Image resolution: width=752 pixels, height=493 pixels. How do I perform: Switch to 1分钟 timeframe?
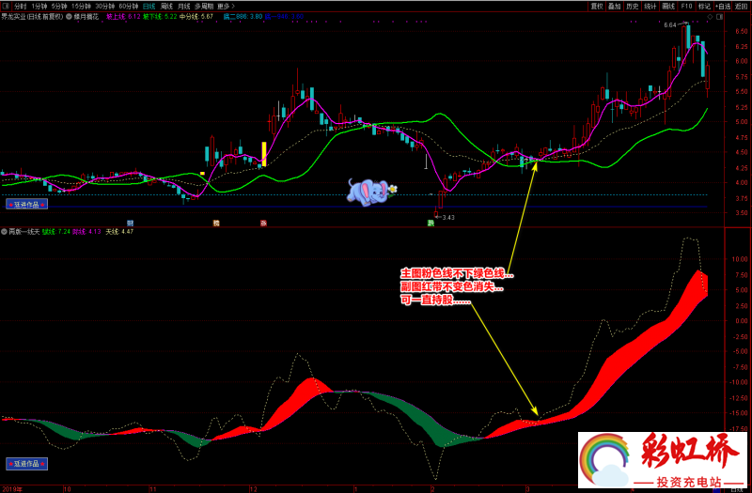tap(39, 7)
